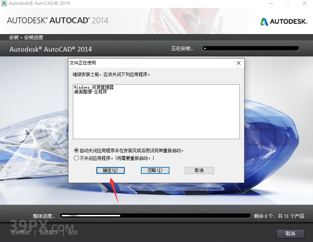The height and width of the screenshot is (242, 313).
Task: Open the 系统要求 link
Action: click(49, 232)
